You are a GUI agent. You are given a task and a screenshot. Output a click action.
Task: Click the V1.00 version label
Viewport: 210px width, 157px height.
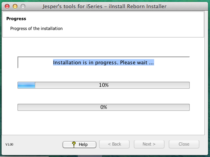click(x=9, y=144)
